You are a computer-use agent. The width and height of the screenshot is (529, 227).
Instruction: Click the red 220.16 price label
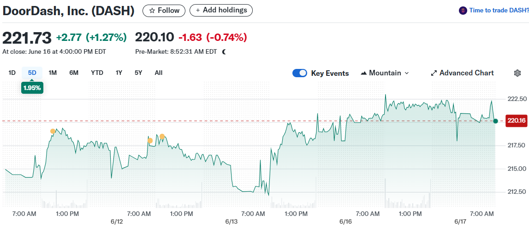516,121
